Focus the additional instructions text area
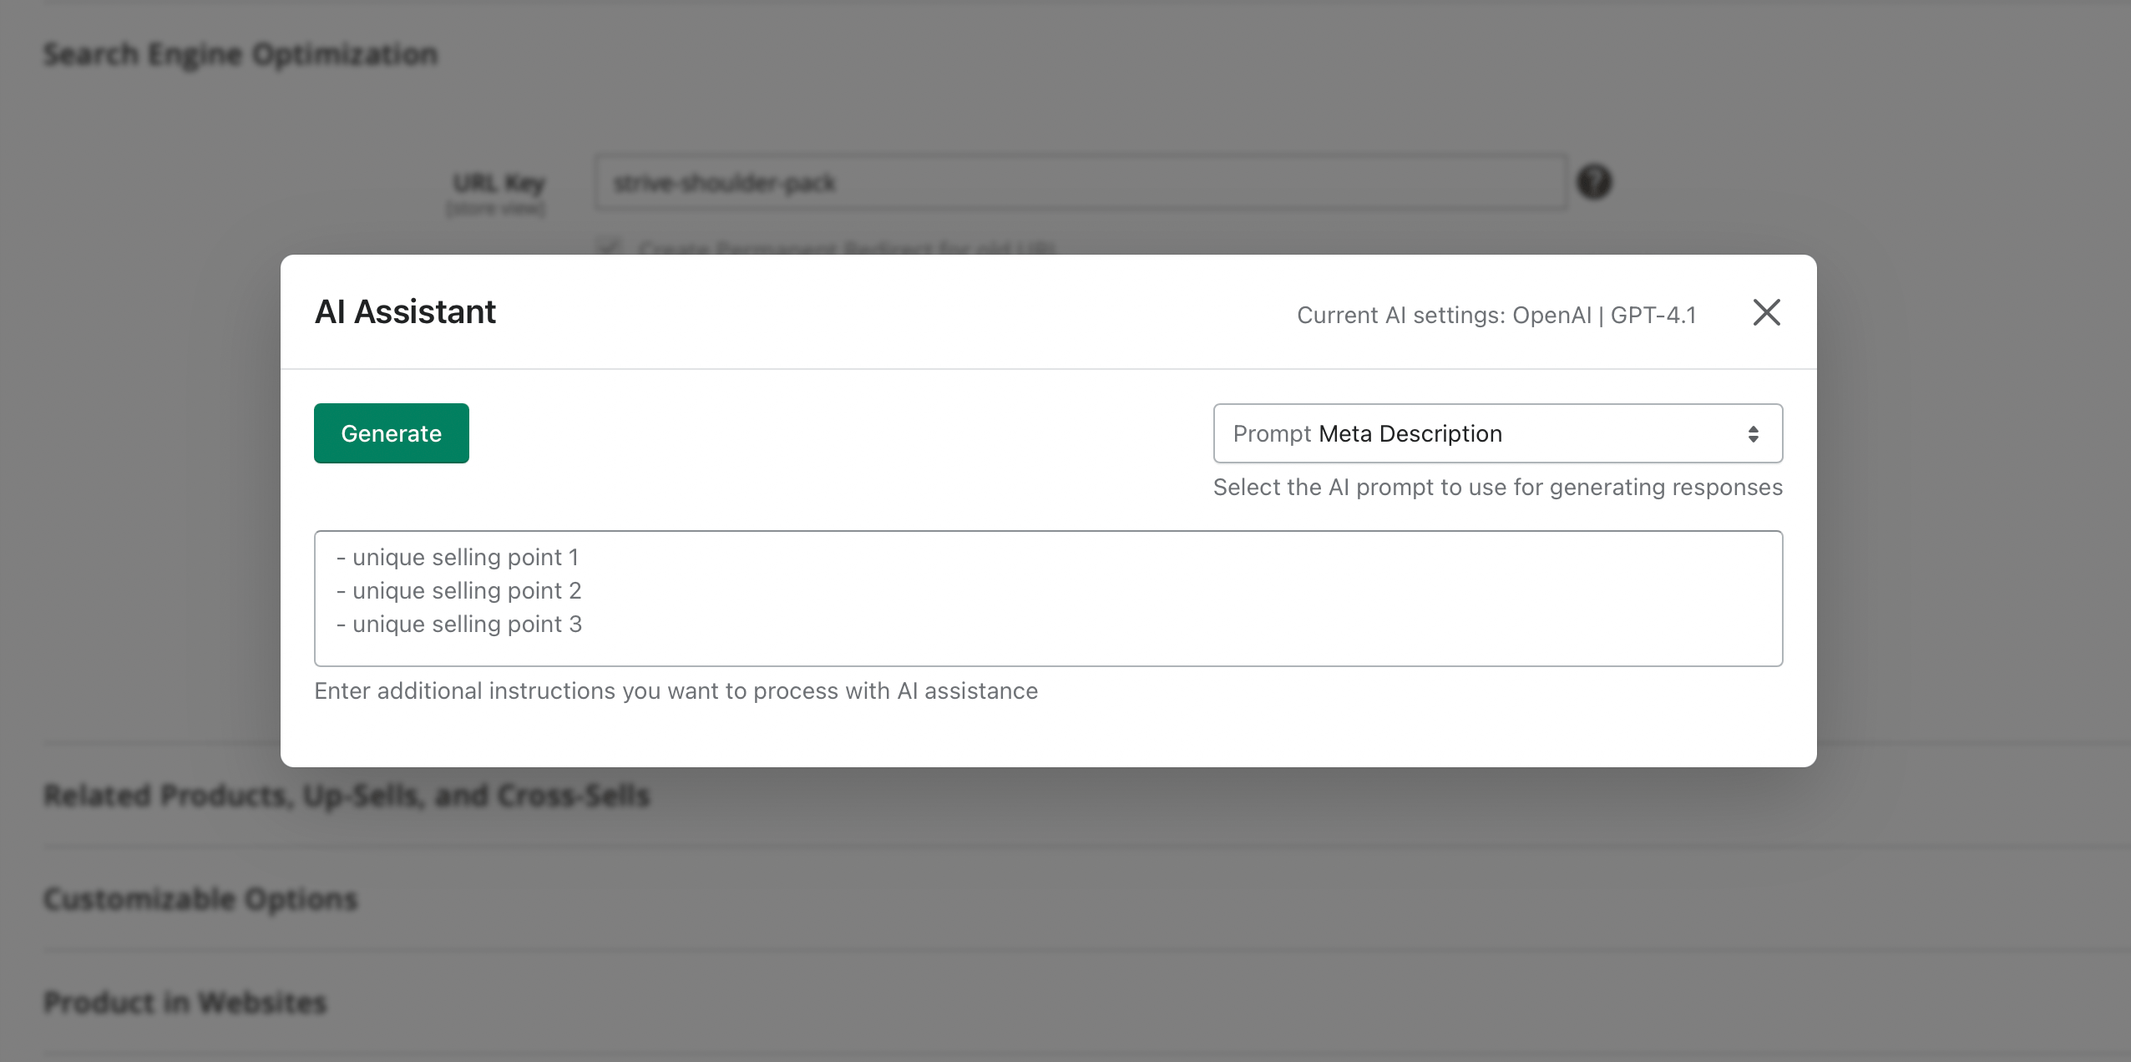 [x=1048, y=598]
